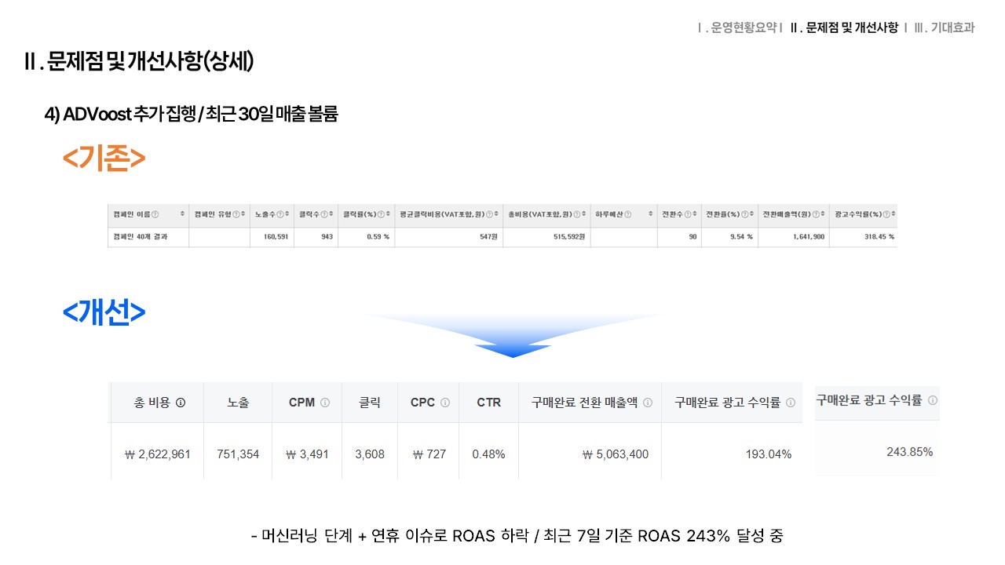Sort by 노출수 using its sort arrows
Viewport: 1005px width, 565px height.
(290, 214)
